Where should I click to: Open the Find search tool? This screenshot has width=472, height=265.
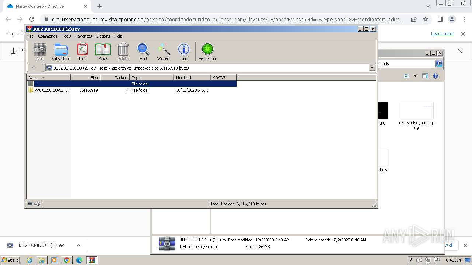pos(143,52)
